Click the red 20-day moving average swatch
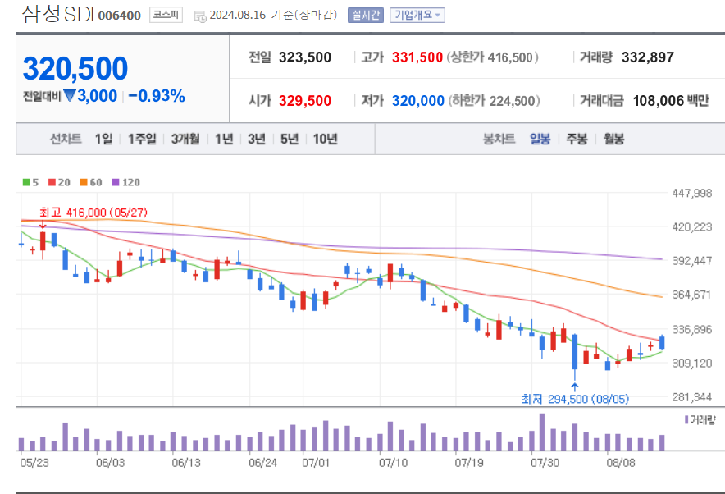Image resolution: width=725 pixels, height=494 pixels. 52,182
